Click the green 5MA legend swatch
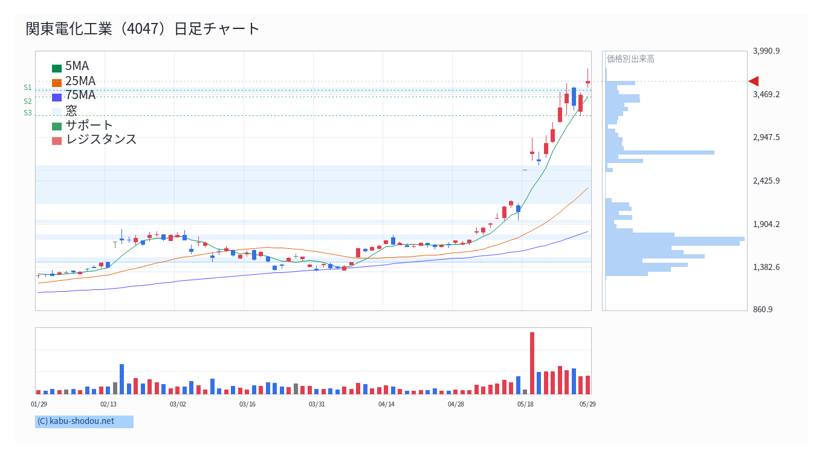822x459 pixels. tap(57, 68)
